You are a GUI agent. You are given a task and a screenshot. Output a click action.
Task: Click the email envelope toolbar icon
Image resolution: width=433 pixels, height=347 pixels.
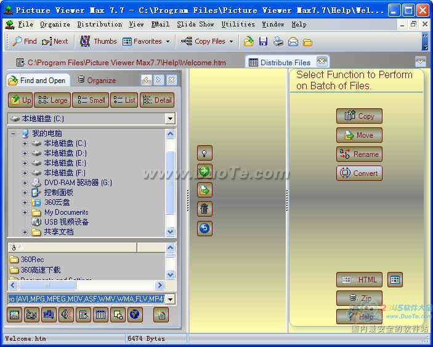coord(293,42)
